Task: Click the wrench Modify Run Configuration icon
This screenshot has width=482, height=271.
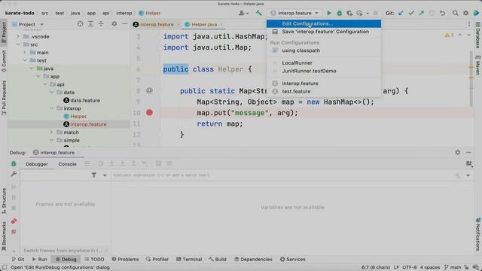Action: tap(14, 174)
